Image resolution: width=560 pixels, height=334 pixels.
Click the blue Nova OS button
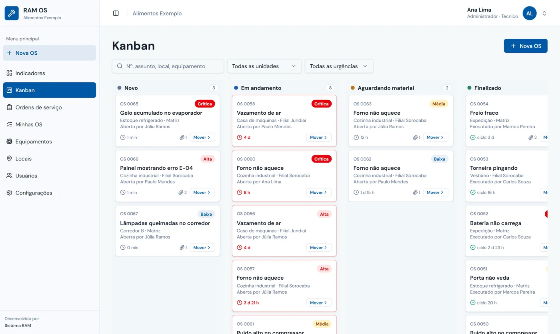[x=526, y=46]
